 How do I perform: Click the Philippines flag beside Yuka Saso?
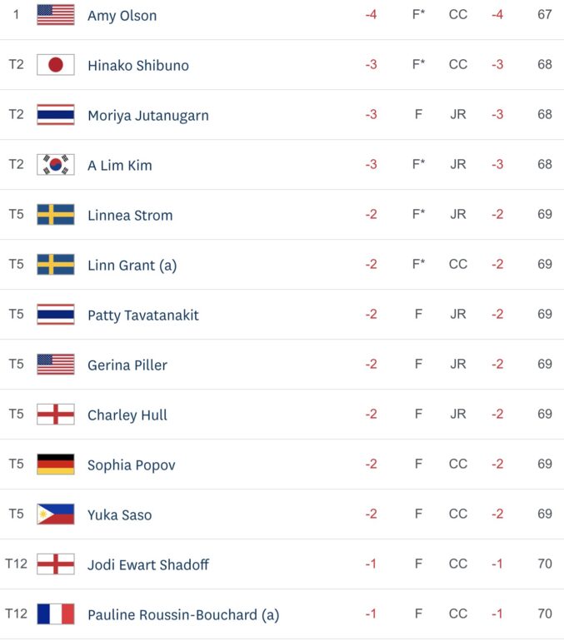[x=56, y=514]
